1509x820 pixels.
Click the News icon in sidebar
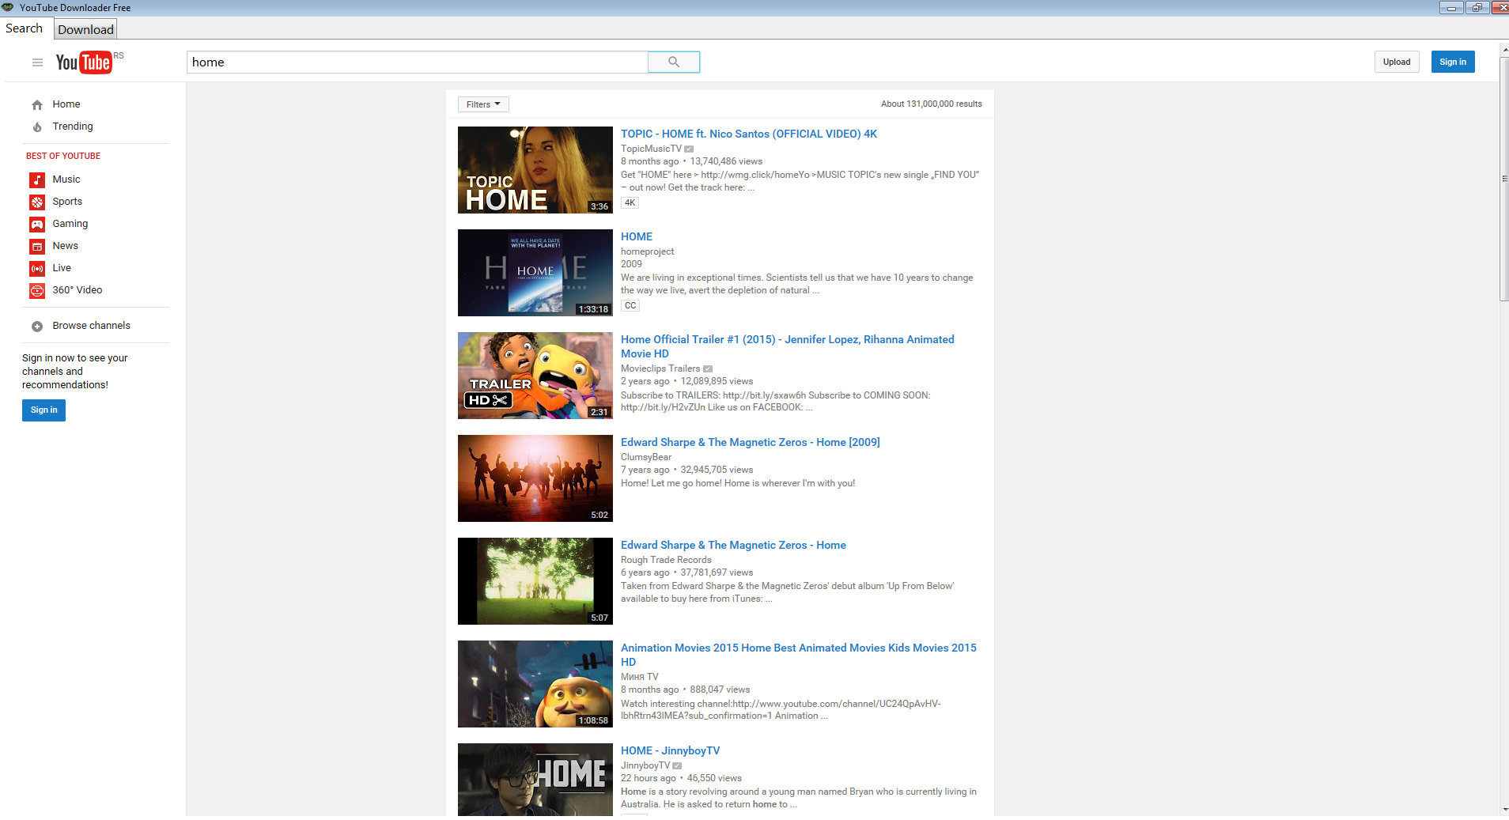(x=37, y=247)
